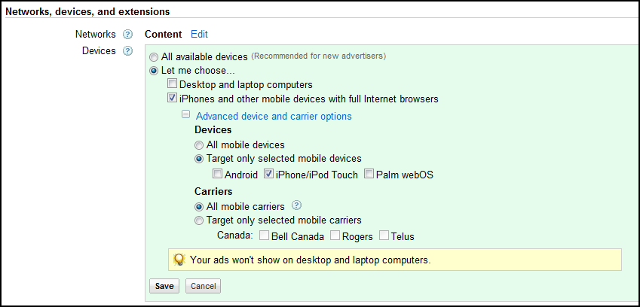Select the Let me choose radio option
This screenshot has height=307, width=640.
click(155, 71)
